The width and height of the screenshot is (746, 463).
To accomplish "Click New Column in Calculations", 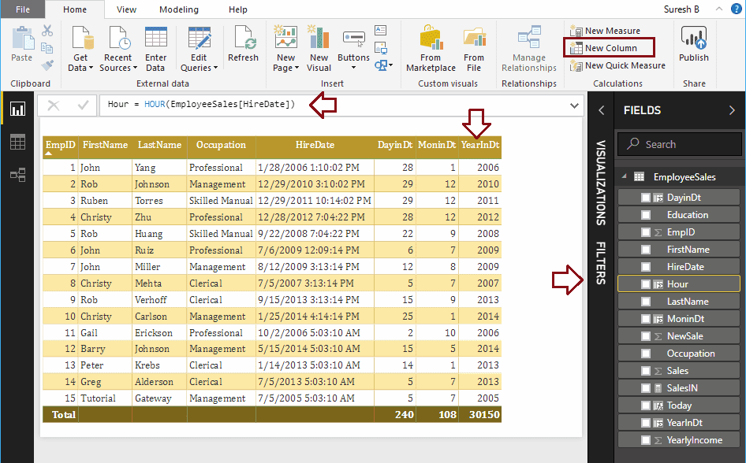I will tap(610, 48).
